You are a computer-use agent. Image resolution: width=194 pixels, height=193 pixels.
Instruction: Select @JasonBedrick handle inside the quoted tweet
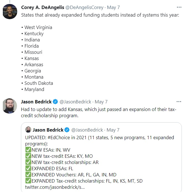click(87, 130)
